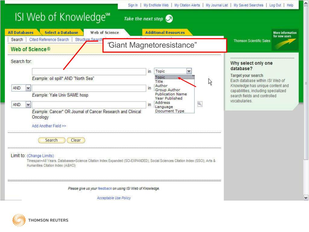Select Language in the dropdown list
The image size is (309, 232).
pos(174,107)
